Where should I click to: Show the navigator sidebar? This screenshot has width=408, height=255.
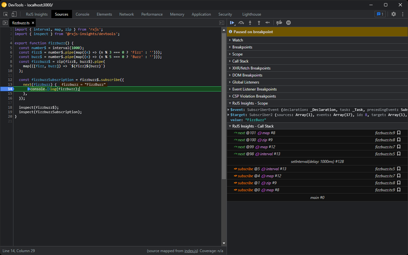click(5, 23)
